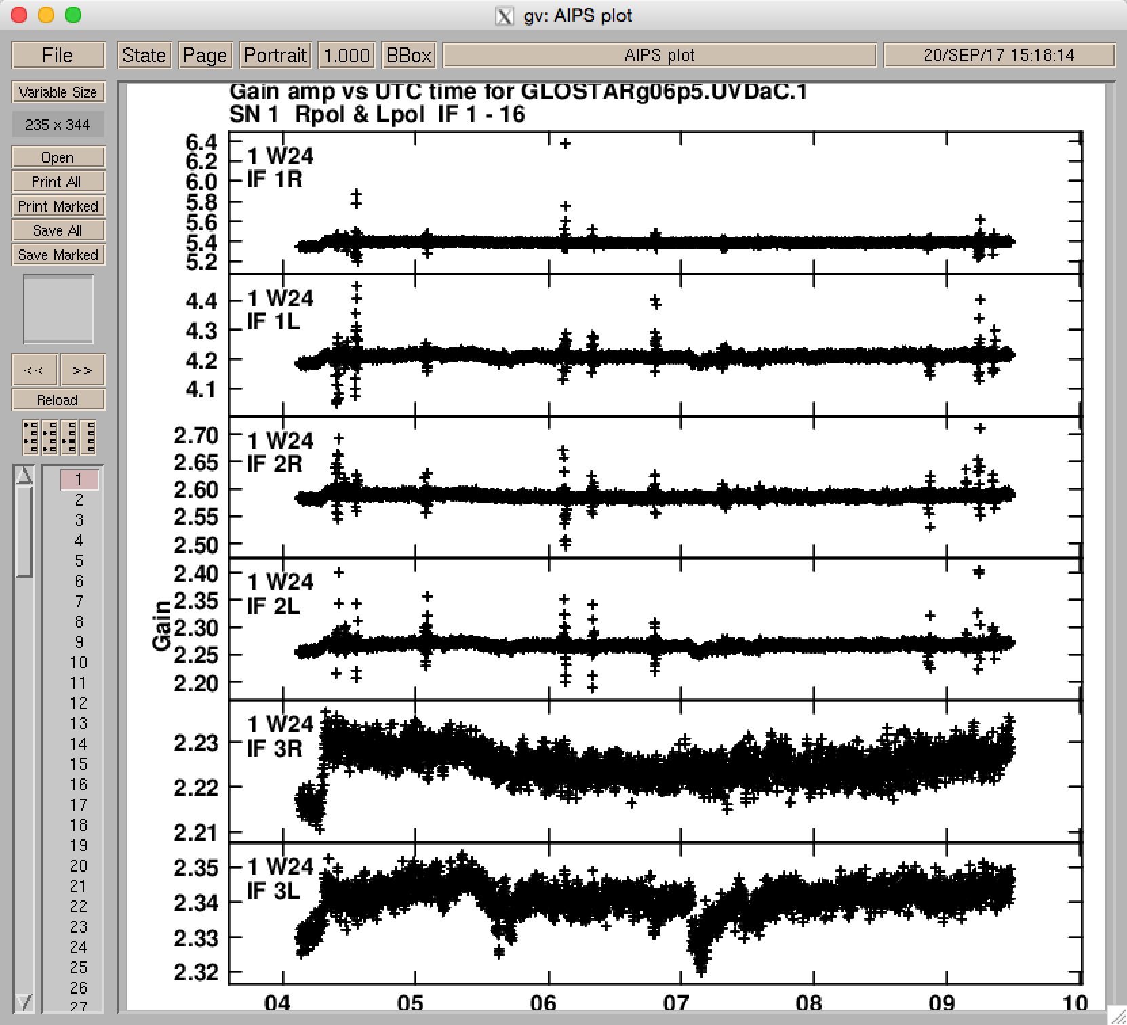Viewport: 1127px width, 1025px height.
Task: Click the AIPS plot title button
Action: [660, 55]
